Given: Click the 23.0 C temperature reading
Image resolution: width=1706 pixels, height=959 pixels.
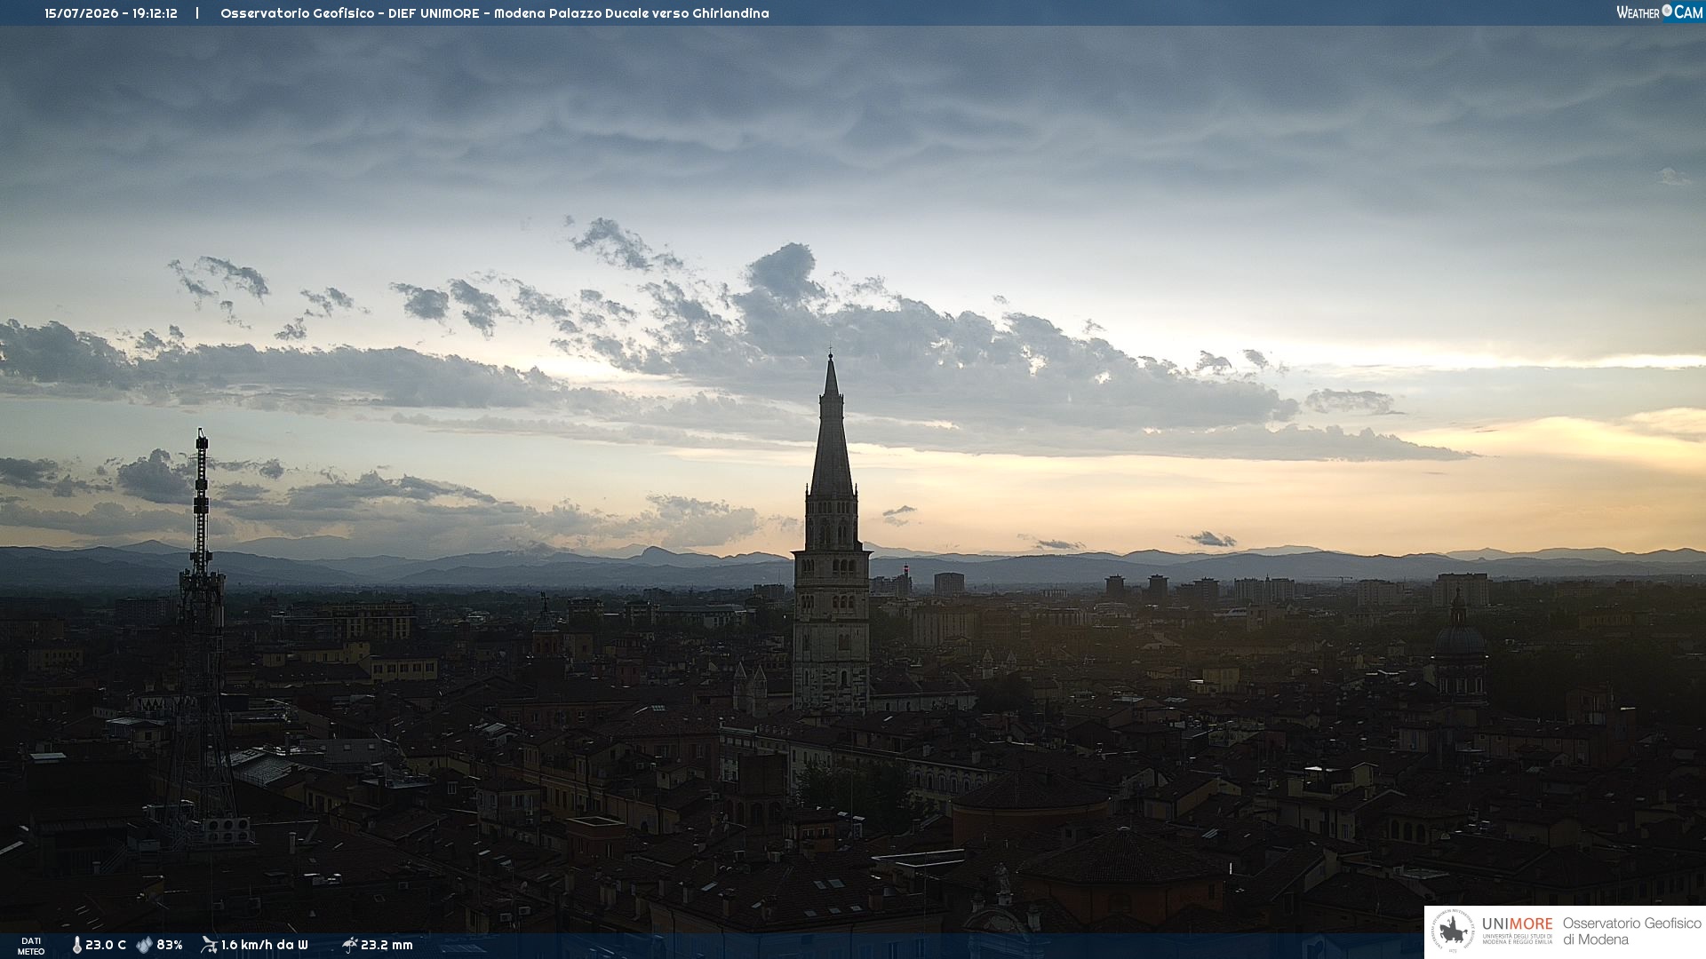Looking at the screenshot, I should pos(106,946).
